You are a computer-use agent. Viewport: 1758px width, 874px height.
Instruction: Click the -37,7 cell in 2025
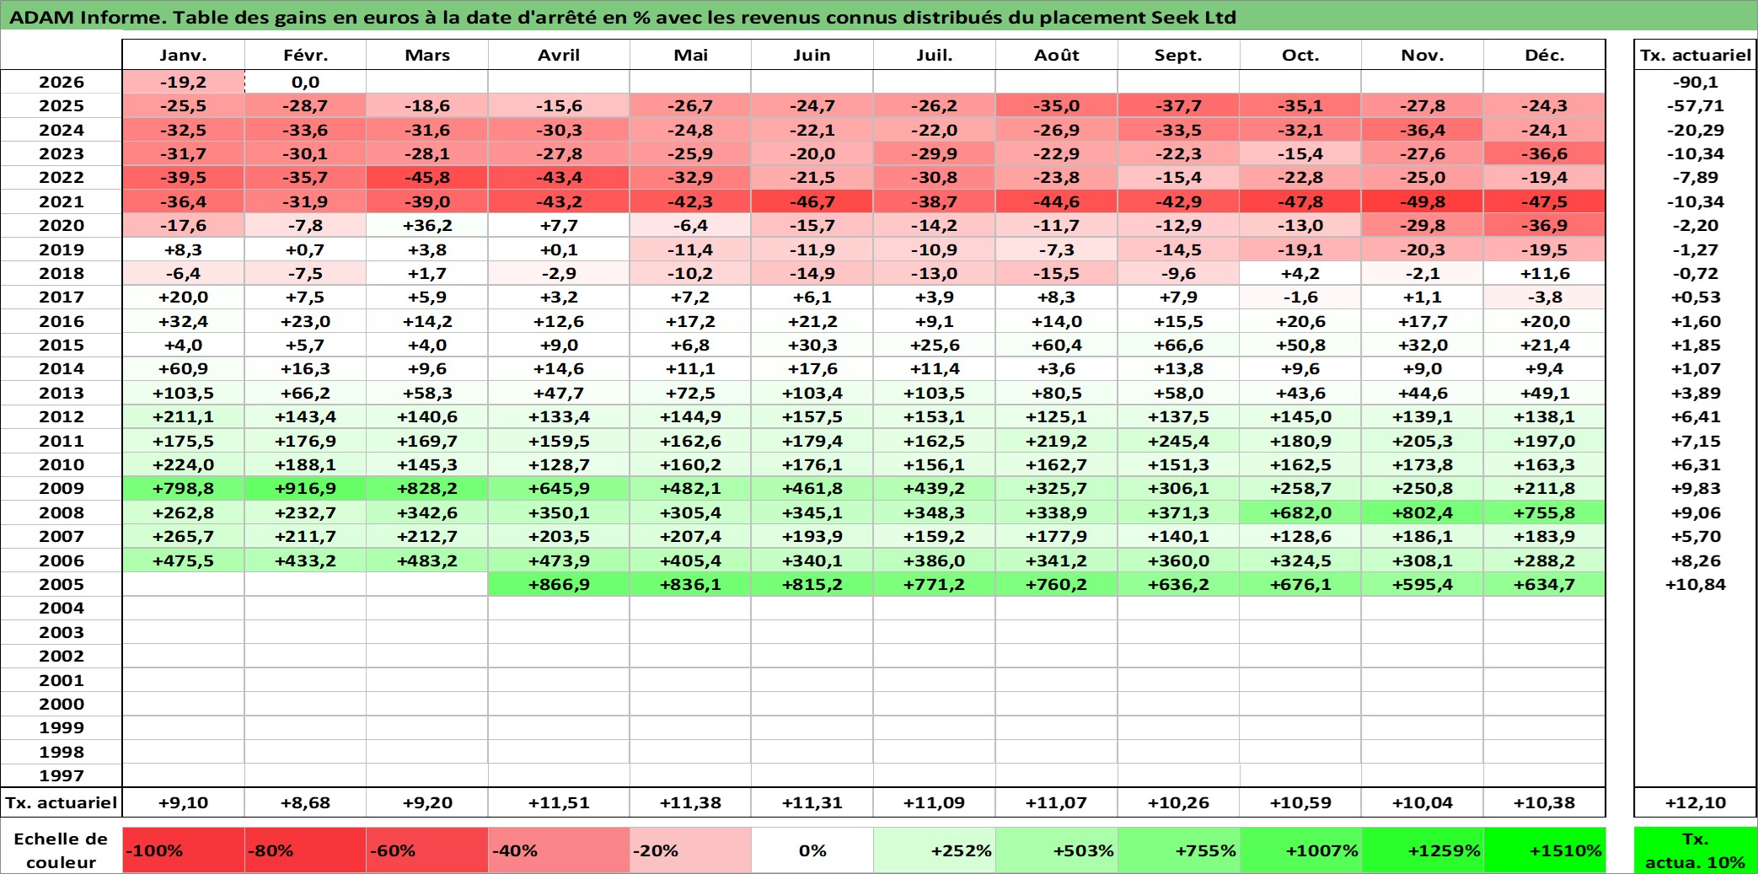1178,105
